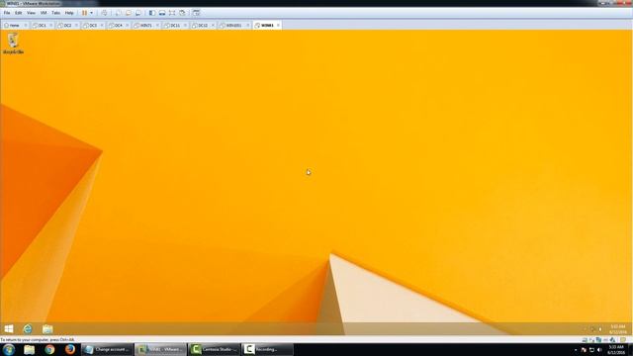Open the host Windows 7 Start orb
This screenshot has width=633, height=356.
pos(9,349)
